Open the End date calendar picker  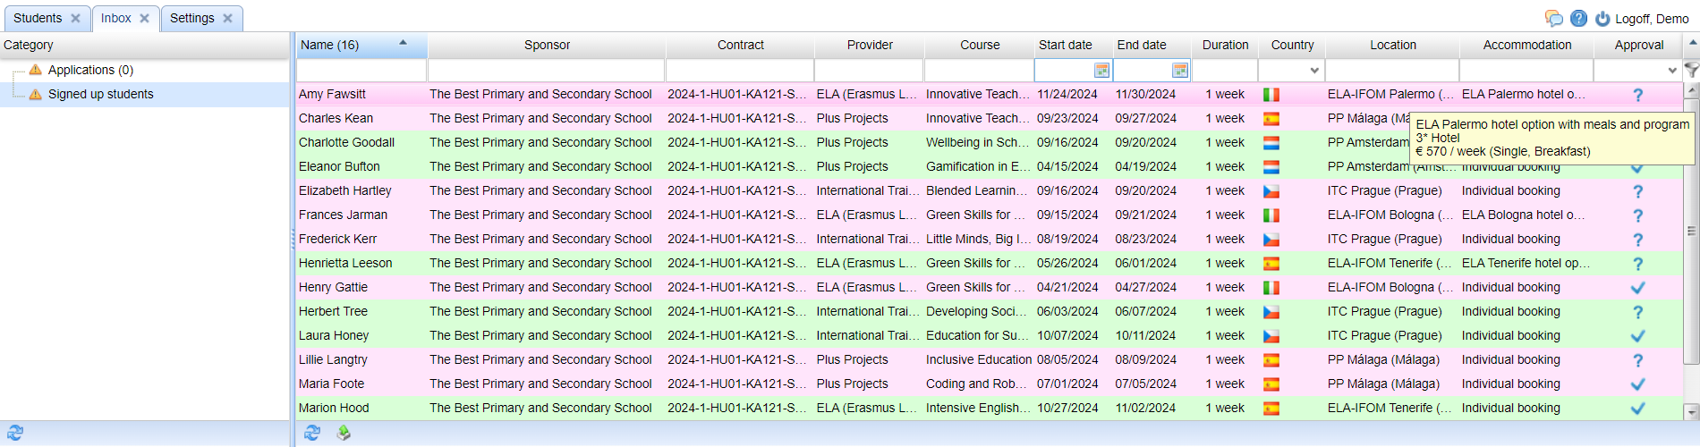point(1180,71)
